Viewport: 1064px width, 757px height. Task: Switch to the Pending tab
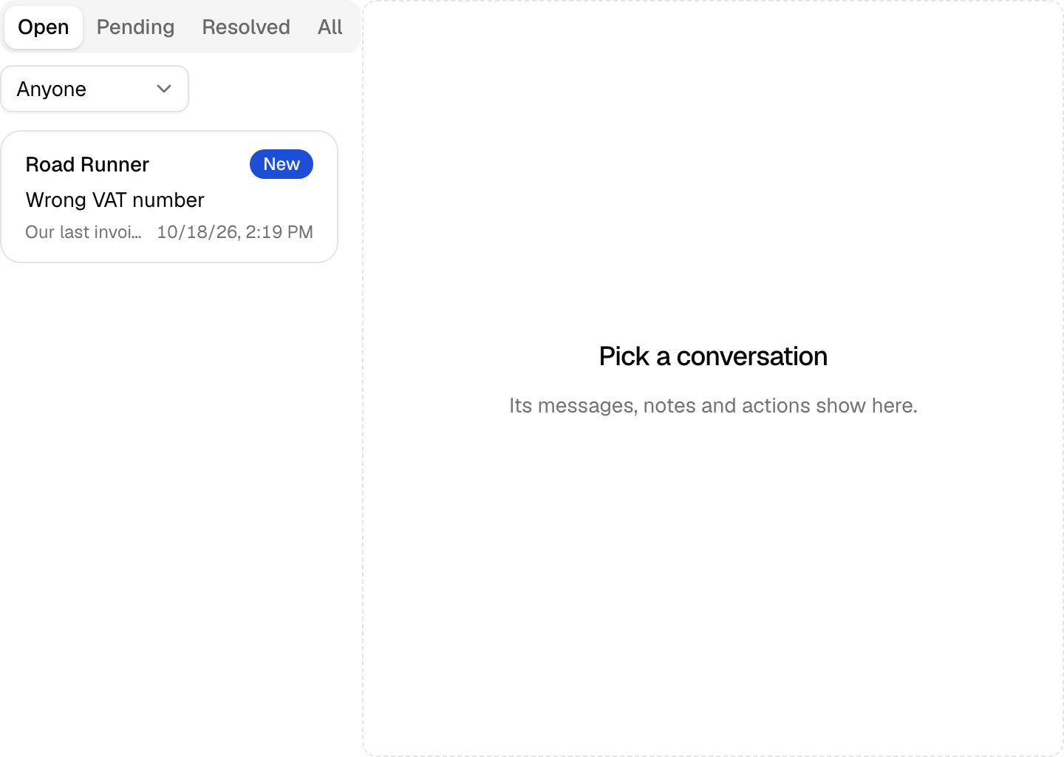135,27
